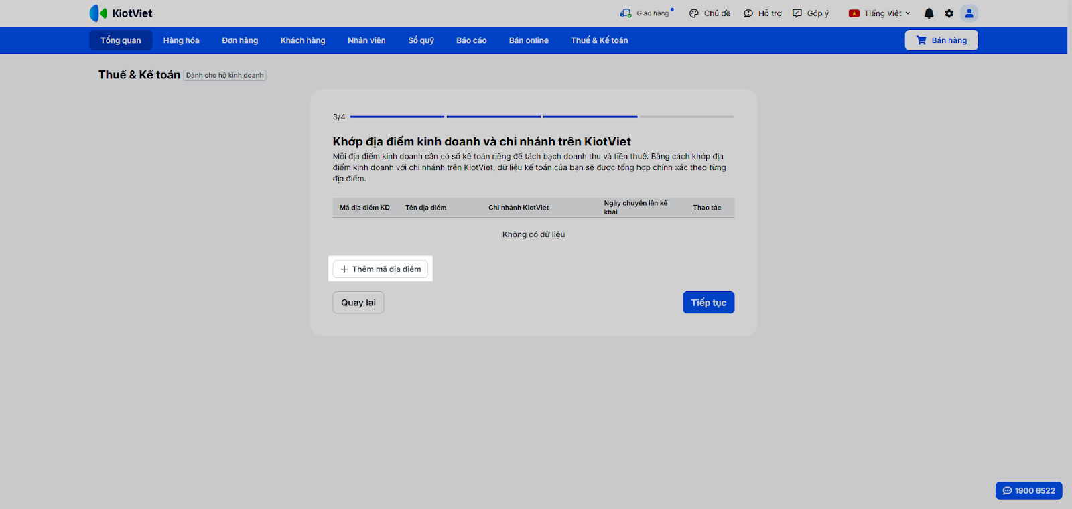
Task: Open the Chủ đề theme picker
Action: click(710, 13)
